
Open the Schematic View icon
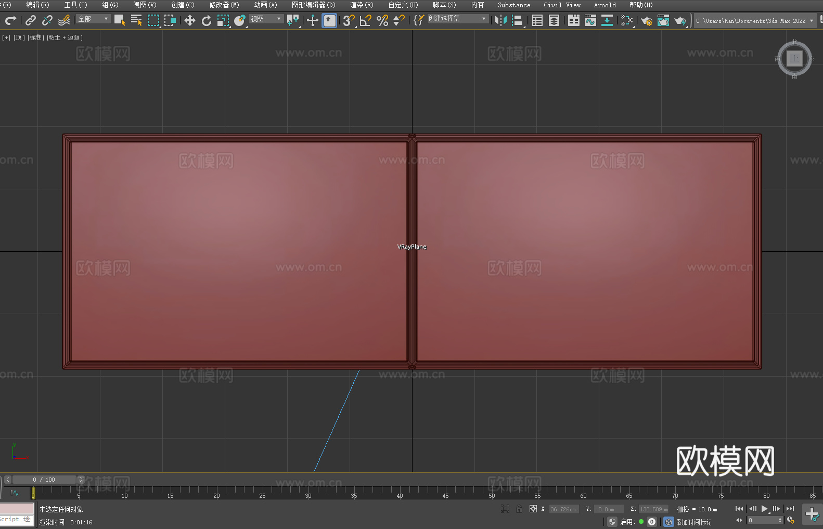coord(627,20)
